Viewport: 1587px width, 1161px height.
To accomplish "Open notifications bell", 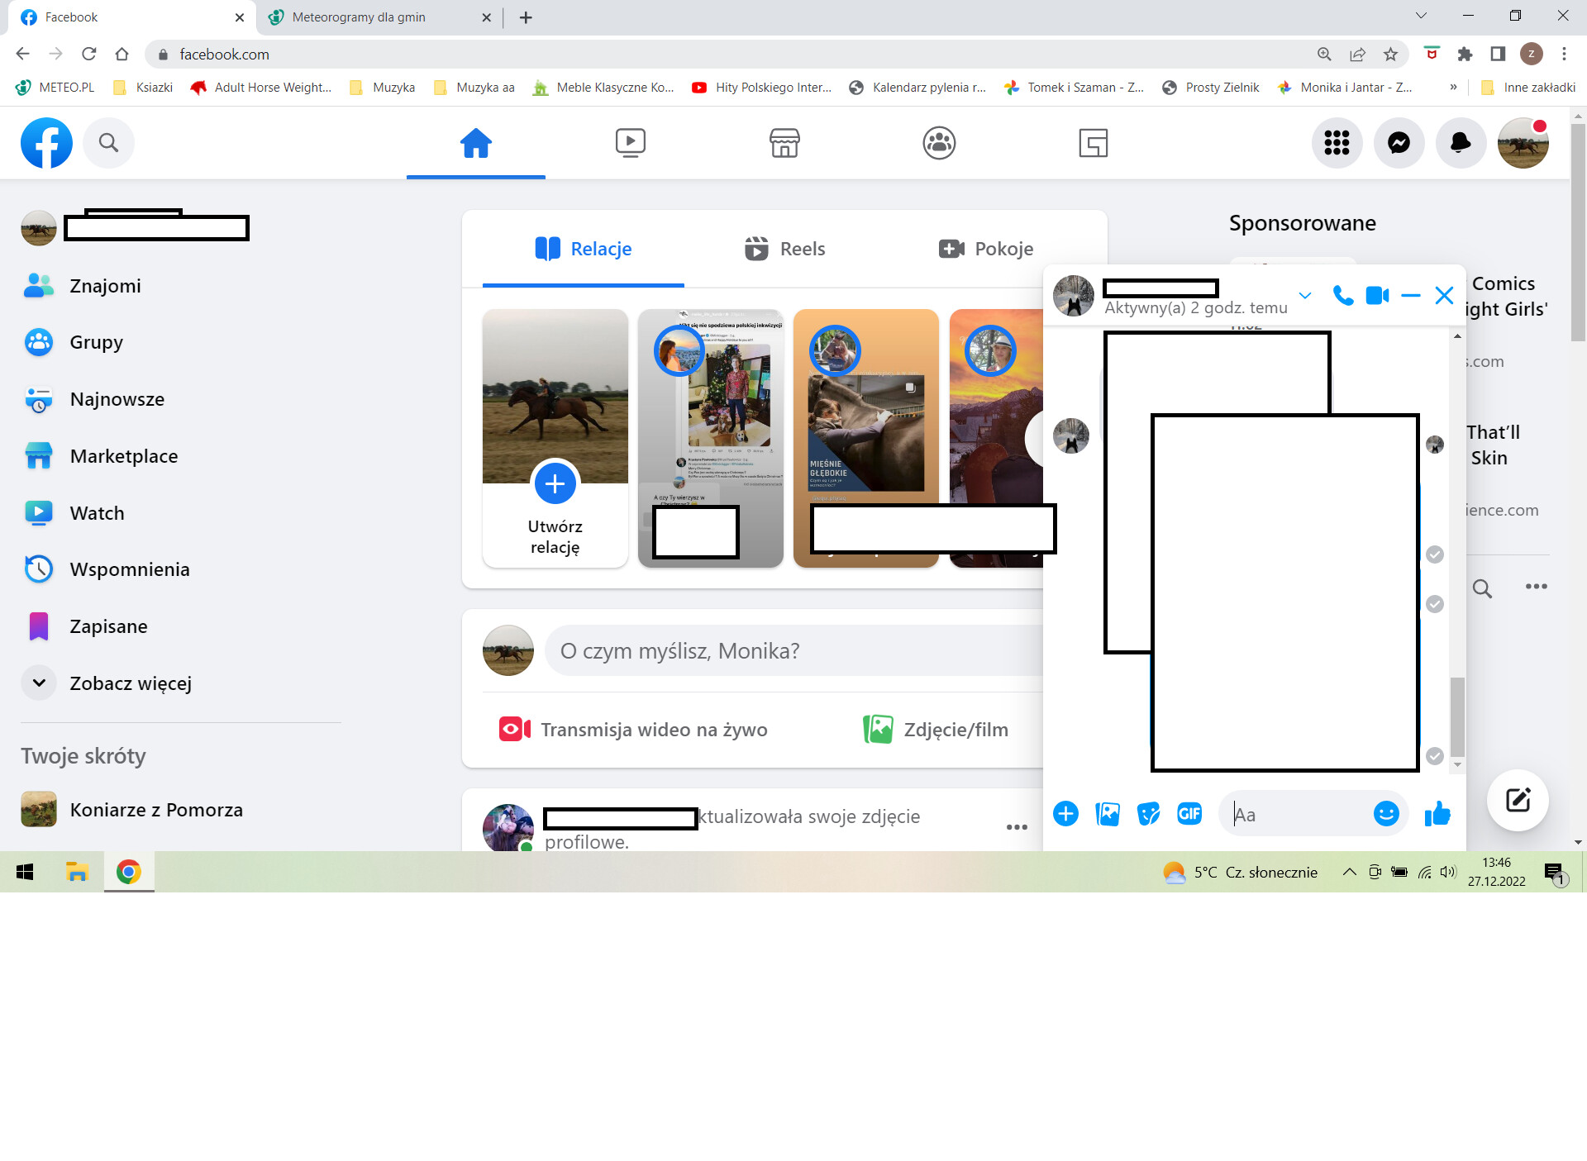I will pos(1461,143).
